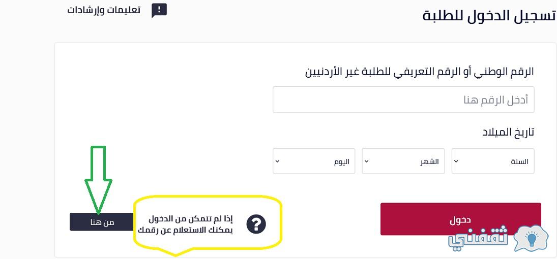The image size is (557, 259).
Task: Focus the أدخل الرقم هنا input field
Action: point(403,100)
